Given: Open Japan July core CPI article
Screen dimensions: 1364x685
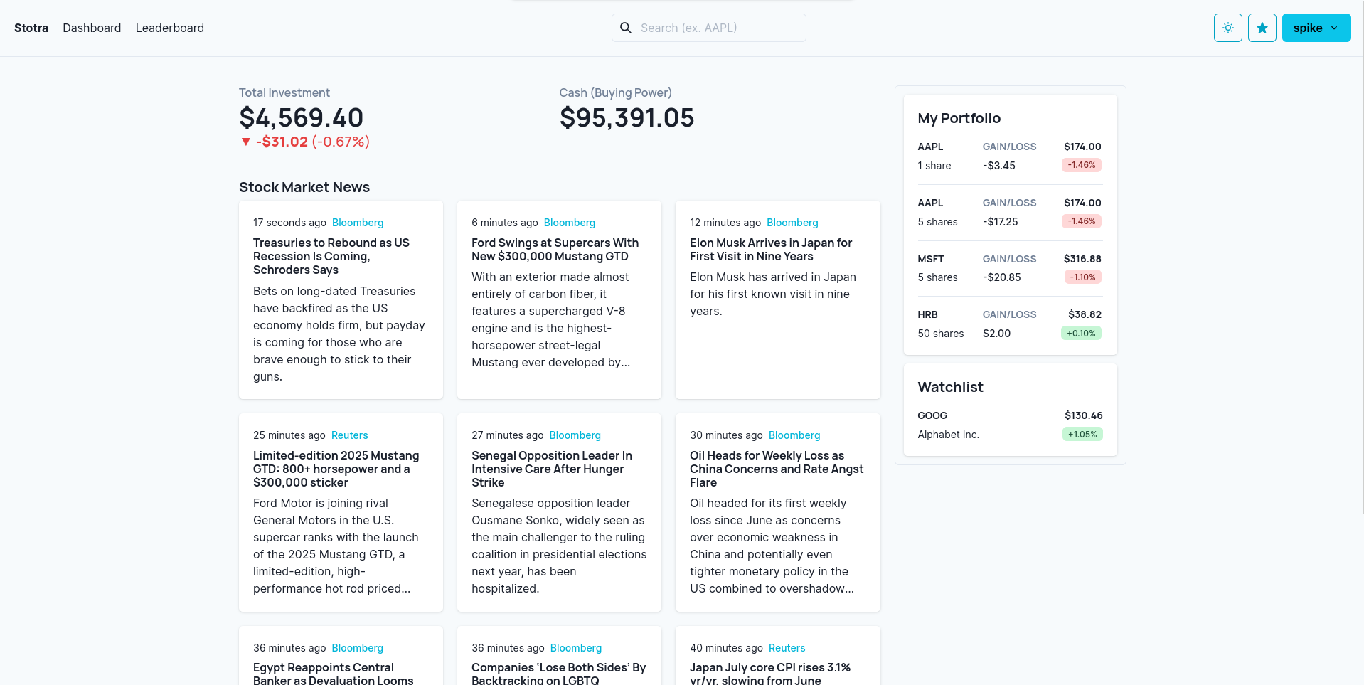Looking at the screenshot, I should coord(777,655).
